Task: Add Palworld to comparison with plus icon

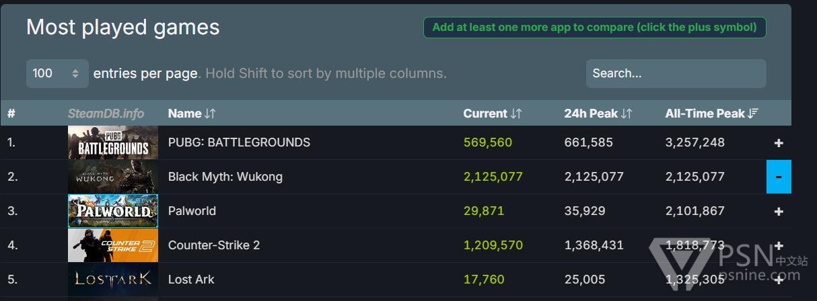Action: pyautogui.click(x=779, y=211)
